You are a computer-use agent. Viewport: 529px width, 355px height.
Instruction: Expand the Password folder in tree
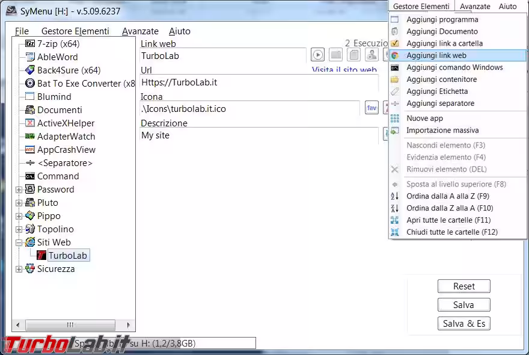pyautogui.click(x=19, y=190)
